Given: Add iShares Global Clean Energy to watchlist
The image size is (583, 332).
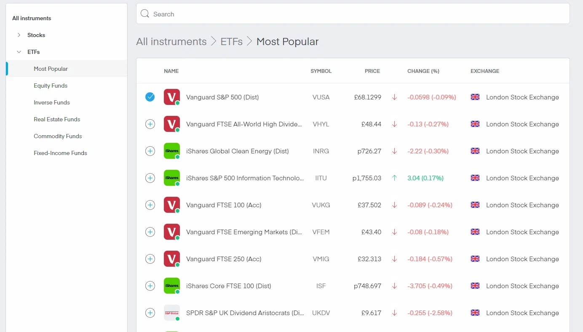Looking at the screenshot, I should click(150, 151).
